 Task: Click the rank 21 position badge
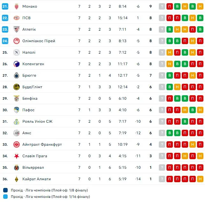point(5,6)
